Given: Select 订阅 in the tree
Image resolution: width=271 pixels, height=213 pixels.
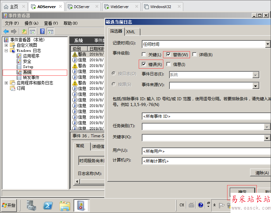Looking at the screenshot, I should click(21, 88).
